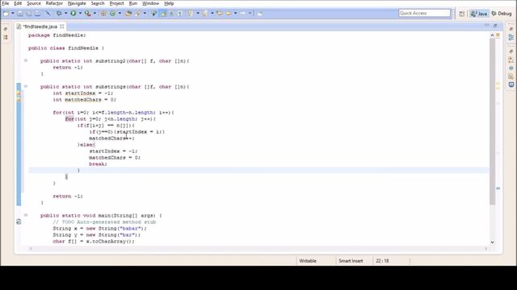The height and width of the screenshot is (290, 517).
Task: Open the Refactor menu
Action: 54,3
